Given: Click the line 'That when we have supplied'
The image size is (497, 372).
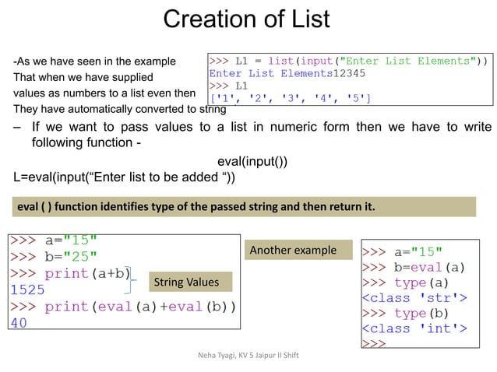Looking at the screenshot, I should click(x=83, y=77).
